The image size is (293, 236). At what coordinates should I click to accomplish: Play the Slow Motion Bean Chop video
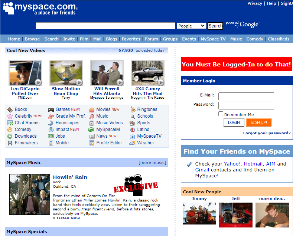click(66, 73)
